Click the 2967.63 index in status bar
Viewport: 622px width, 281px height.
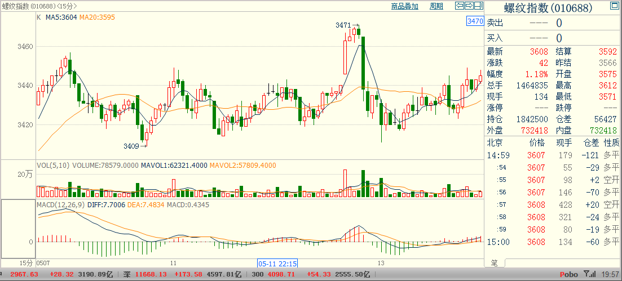point(24,274)
